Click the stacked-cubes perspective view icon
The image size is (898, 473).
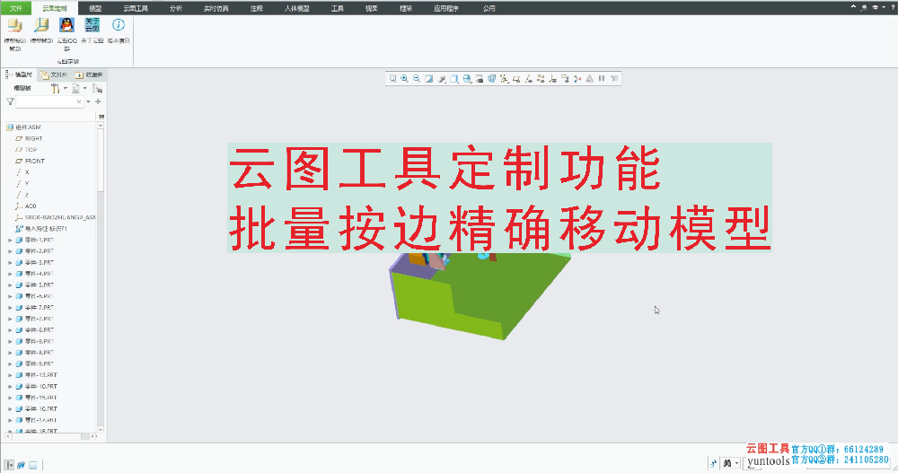(491, 78)
